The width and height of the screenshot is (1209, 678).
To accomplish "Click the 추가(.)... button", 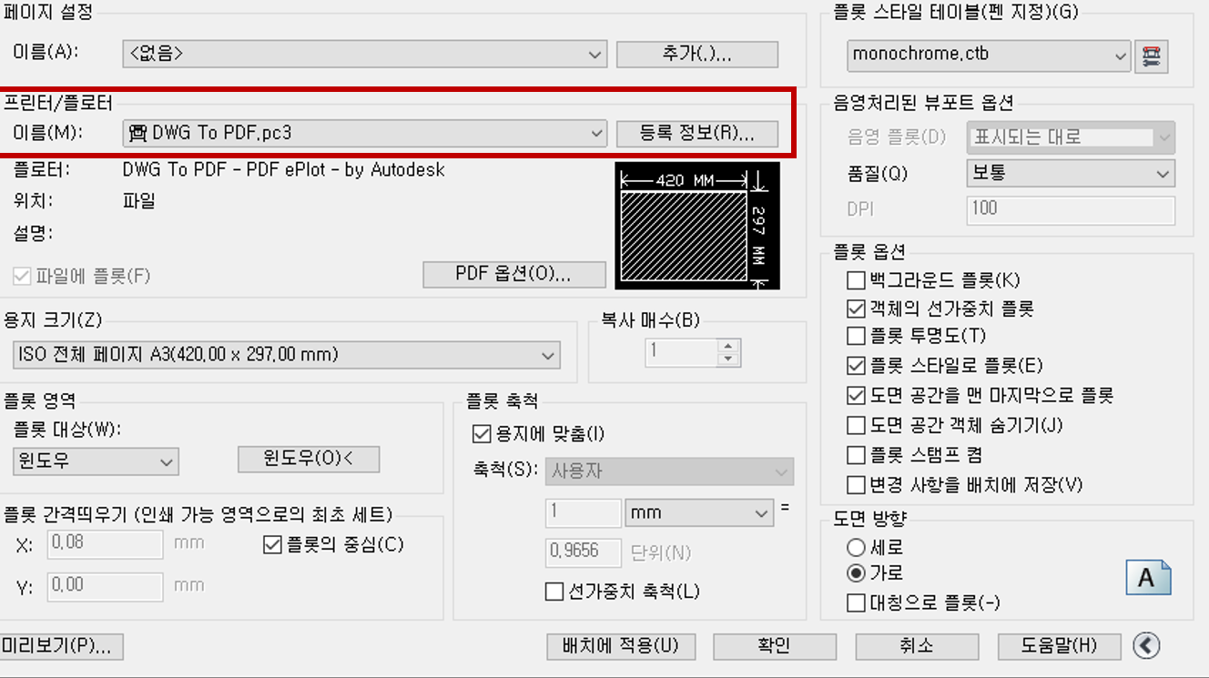I will (697, 55).
